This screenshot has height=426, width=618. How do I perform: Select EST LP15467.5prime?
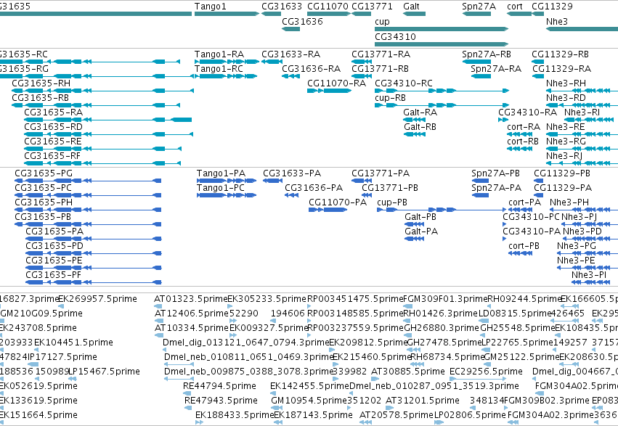click(x=104, y=372)
